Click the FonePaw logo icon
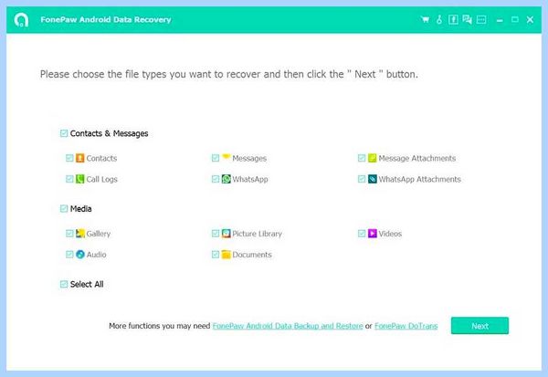The image size is (548, 377). [x=21, y=19]
